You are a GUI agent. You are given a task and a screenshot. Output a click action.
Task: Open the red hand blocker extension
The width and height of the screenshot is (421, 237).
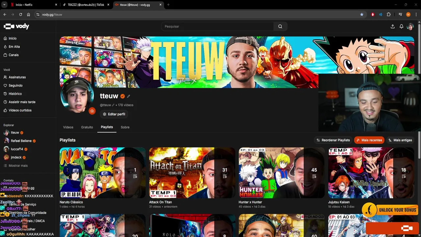(x=373, y=14)
